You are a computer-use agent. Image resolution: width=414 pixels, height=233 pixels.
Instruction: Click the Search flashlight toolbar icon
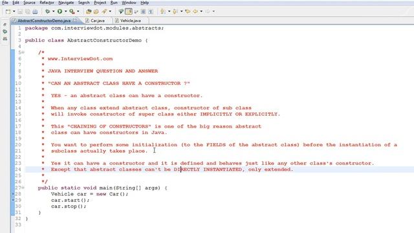coord(104,12)
